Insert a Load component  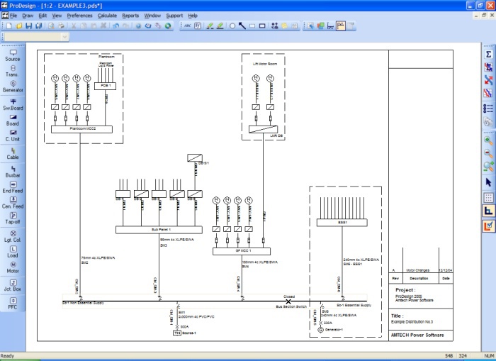13,252
